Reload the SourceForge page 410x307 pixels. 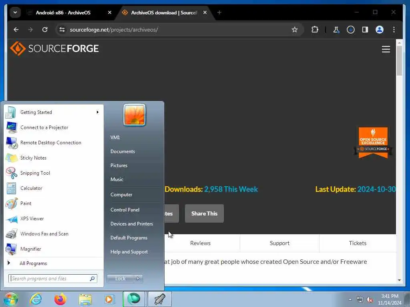(45, 30)
